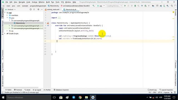Screen dimensions: 178x100
Task: Open the Structure side panel
Action: (3, 55)
